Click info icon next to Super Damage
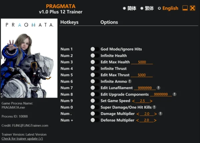Image resolution: width=200 pixels, height=143 pixels. (x=154, y=107)
